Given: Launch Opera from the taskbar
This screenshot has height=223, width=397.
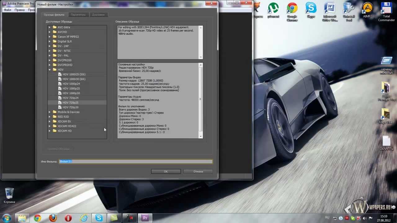Looking at the screenshot, I should pyautogui.click(x=68, y=218).
